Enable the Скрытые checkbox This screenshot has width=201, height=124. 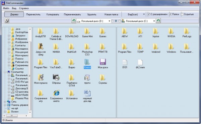tap(182, 14)
